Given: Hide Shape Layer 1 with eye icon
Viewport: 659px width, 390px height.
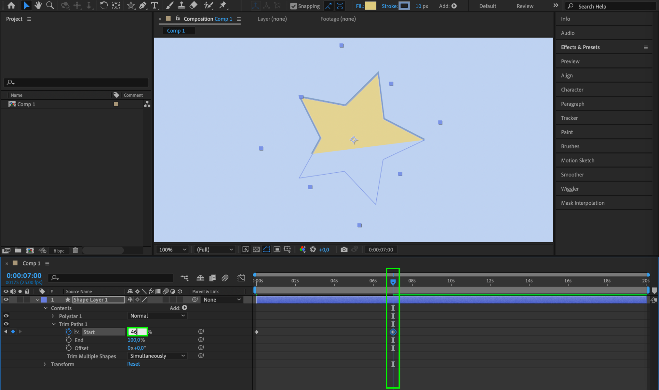Looking at the screenshot, I should pos(6,299).
